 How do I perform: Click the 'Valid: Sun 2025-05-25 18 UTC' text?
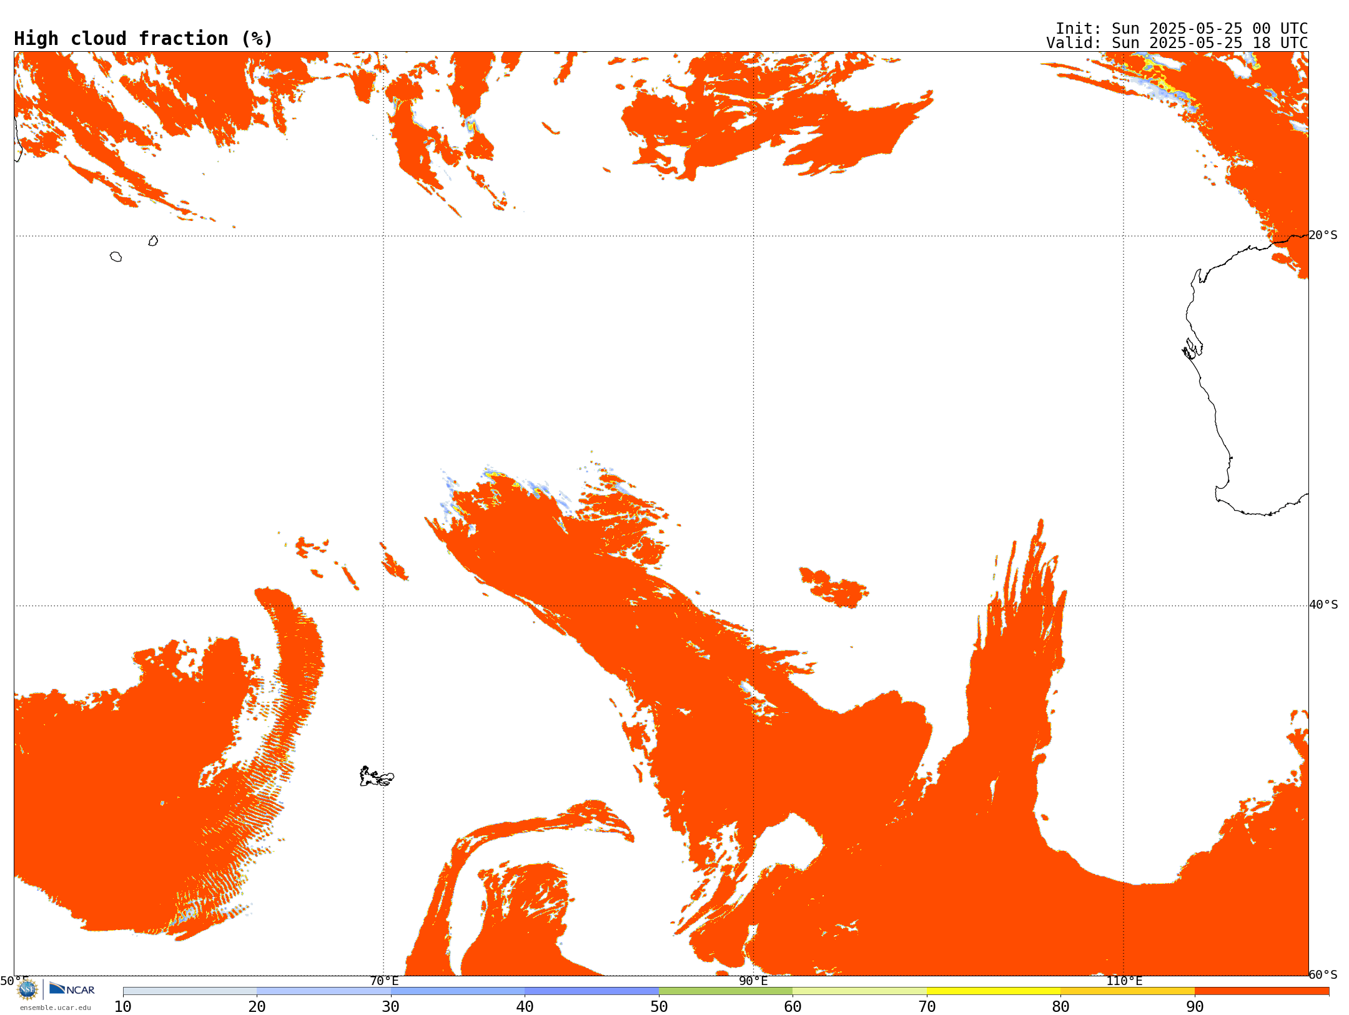(1177, 43)
